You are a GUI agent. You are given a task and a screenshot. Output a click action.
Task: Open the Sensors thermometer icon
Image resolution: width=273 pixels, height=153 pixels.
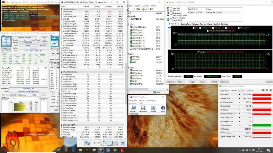tap(153, 109)
